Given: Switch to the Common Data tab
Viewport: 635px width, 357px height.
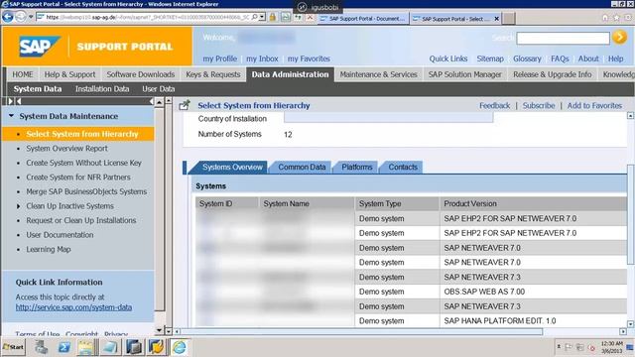Looking at the screenshot, I should click(x=302, y=168).
